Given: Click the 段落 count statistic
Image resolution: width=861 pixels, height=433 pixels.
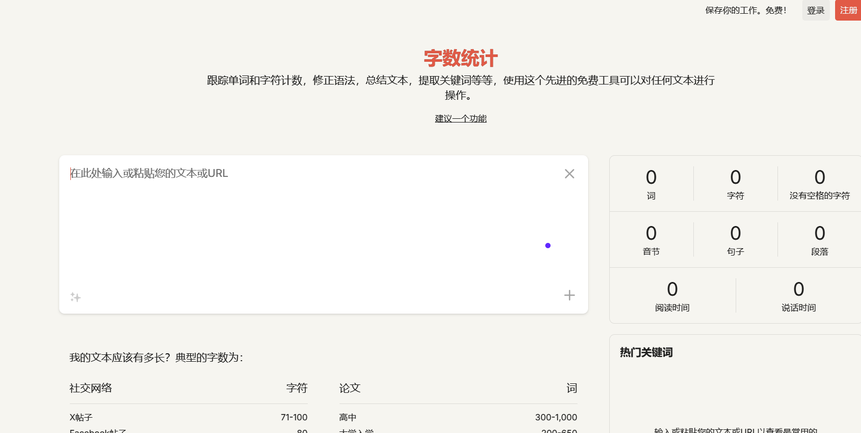Looking at the screenshot, I should coord(819,240).
